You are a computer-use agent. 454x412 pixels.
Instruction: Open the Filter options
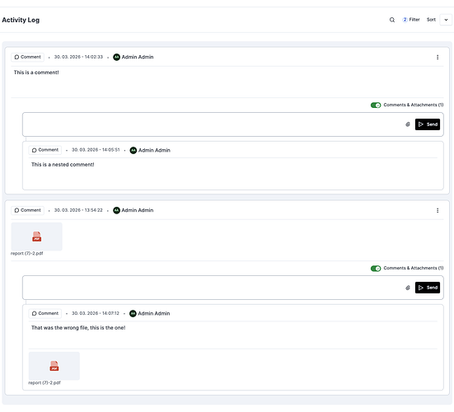[411, 20]
